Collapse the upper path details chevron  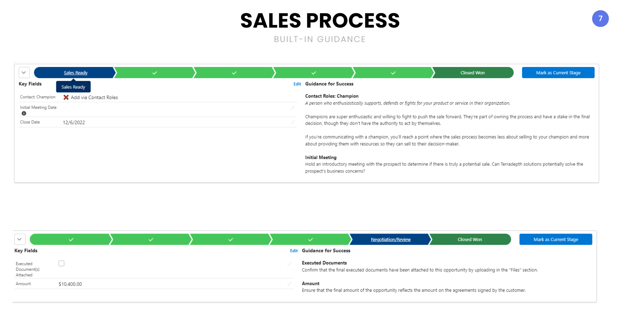24,73
